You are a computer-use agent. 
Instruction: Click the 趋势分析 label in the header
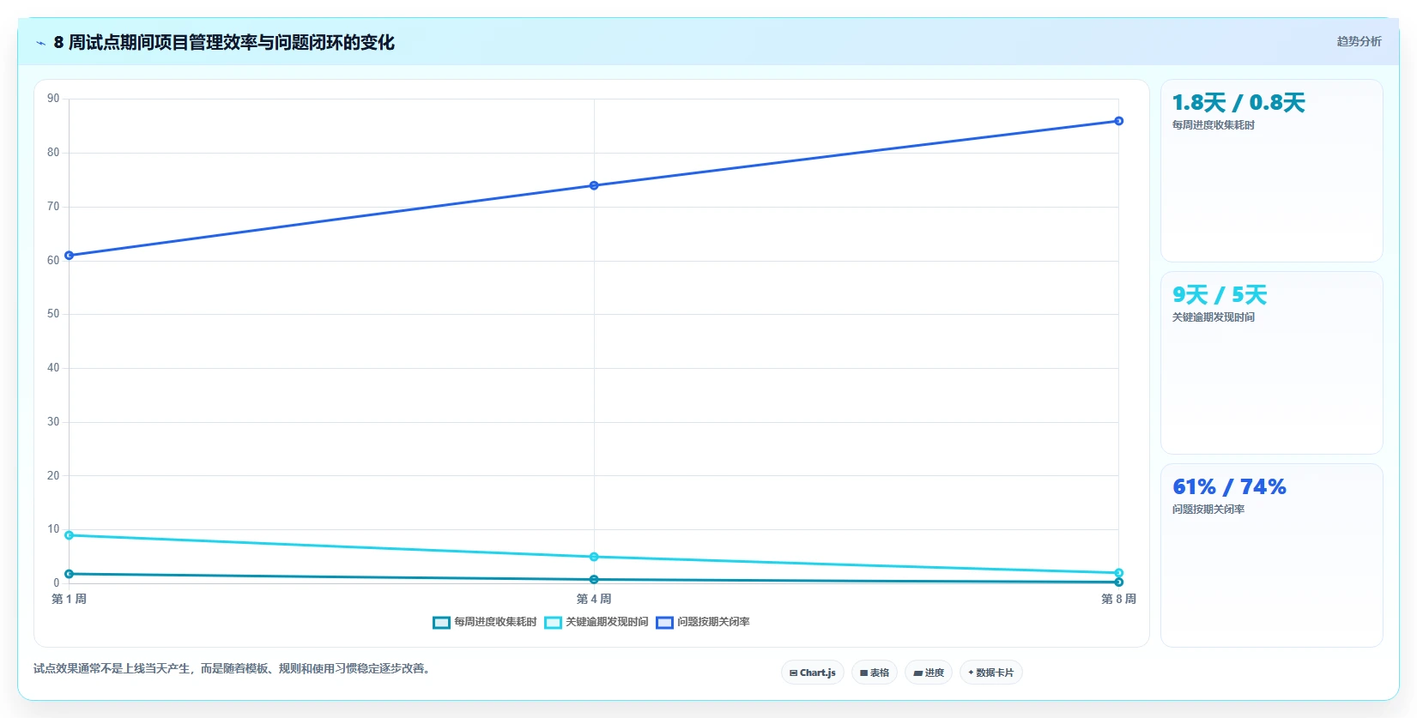click(1359, 41)
